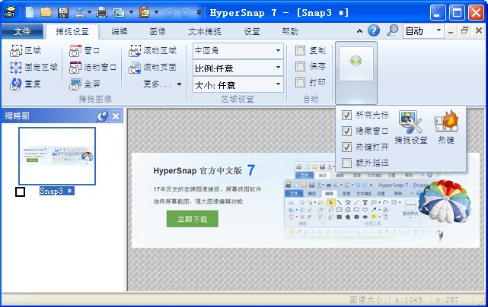Switch to the 捕捉设置 tab

72,31
